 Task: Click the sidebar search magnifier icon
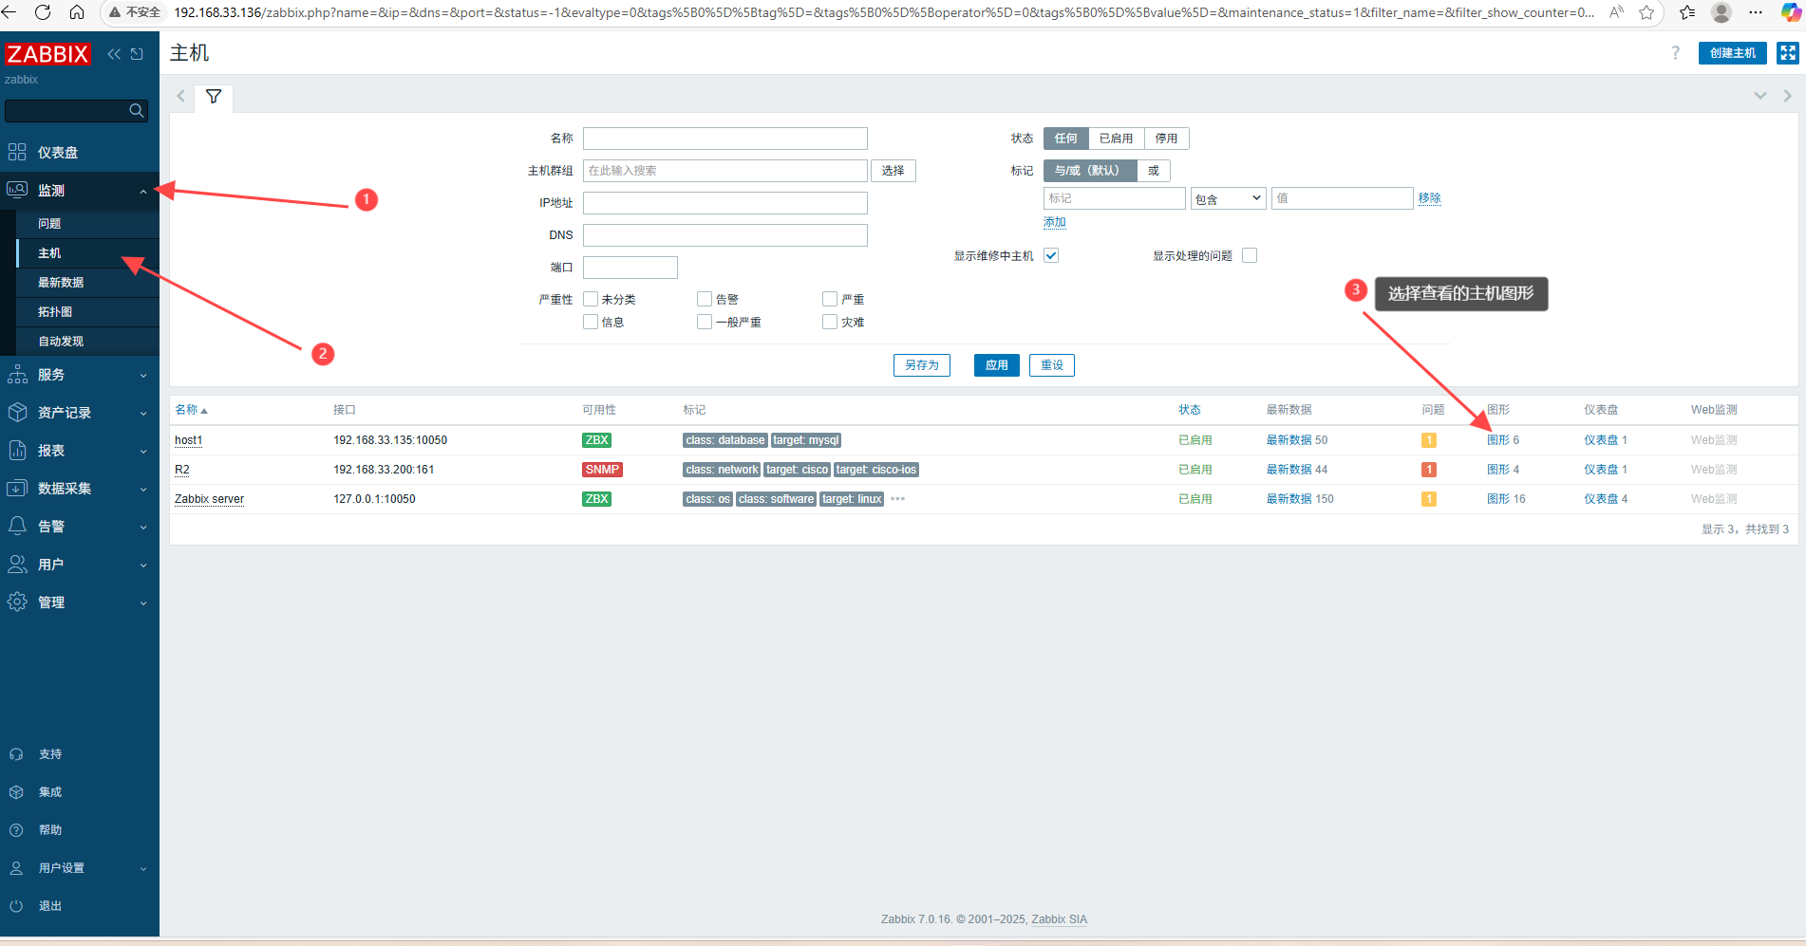pyautogui.click(x=137, y=111)
